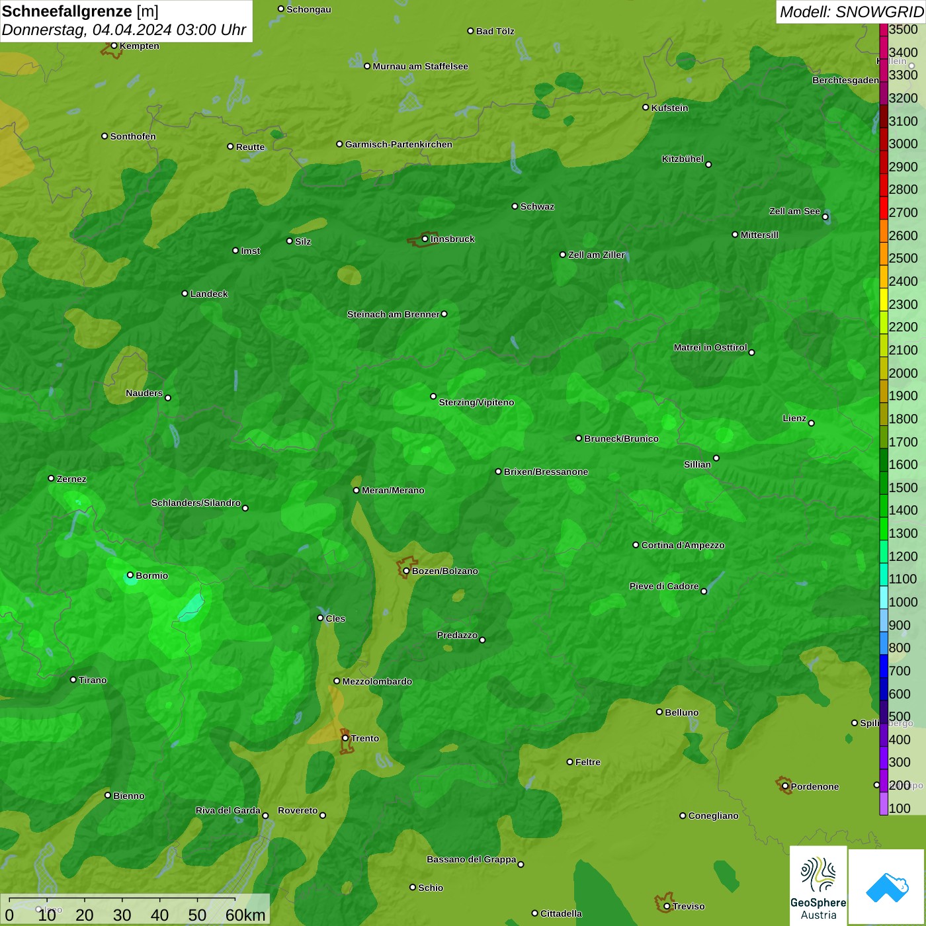Click the 100 legend value
This screenshot has width=926, height=926.
900,808
